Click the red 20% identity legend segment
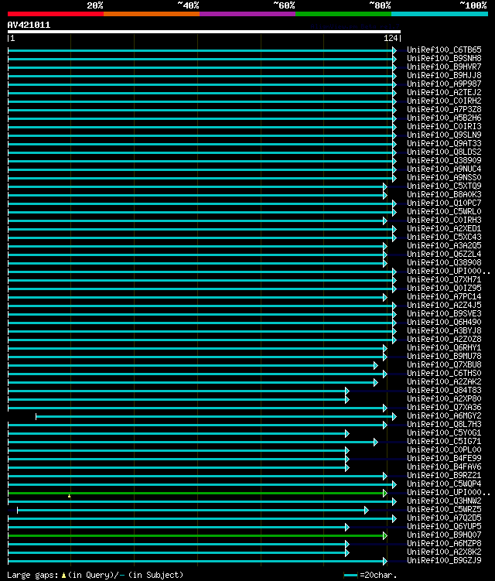Screen dimensions: 495x581 tap(56, 14)
